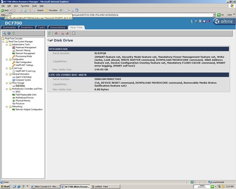Open Hardware Management in the tree

26,48
